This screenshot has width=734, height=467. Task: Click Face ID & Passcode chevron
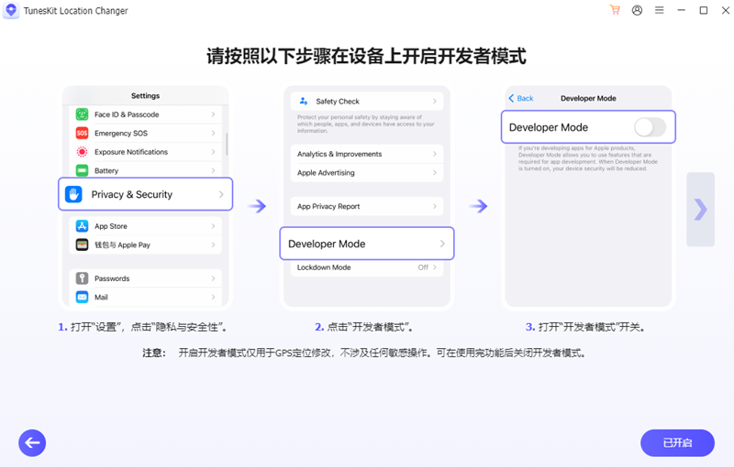(x=213, y=114)
